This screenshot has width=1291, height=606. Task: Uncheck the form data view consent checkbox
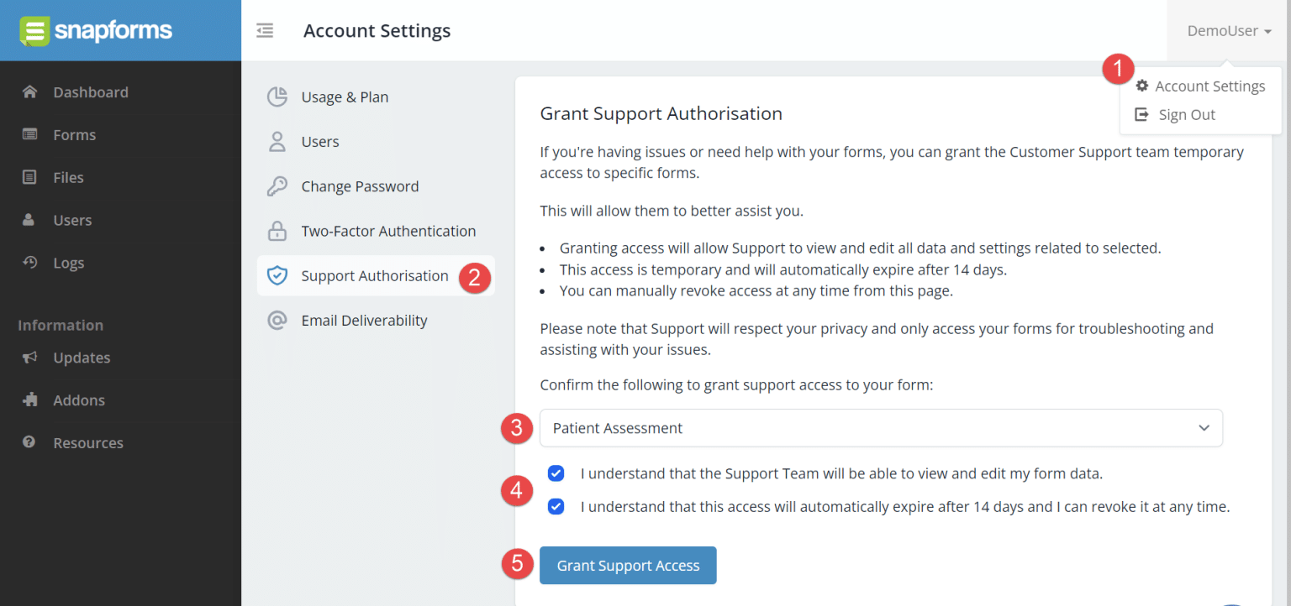[556, 473]
